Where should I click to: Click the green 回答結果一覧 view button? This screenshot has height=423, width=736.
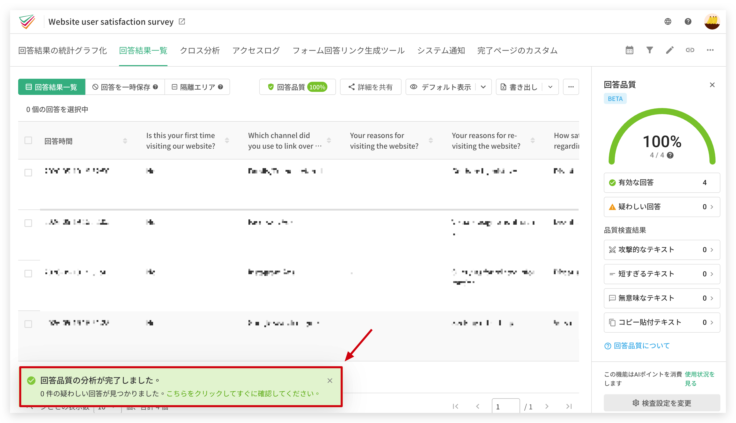coord(52,87)
